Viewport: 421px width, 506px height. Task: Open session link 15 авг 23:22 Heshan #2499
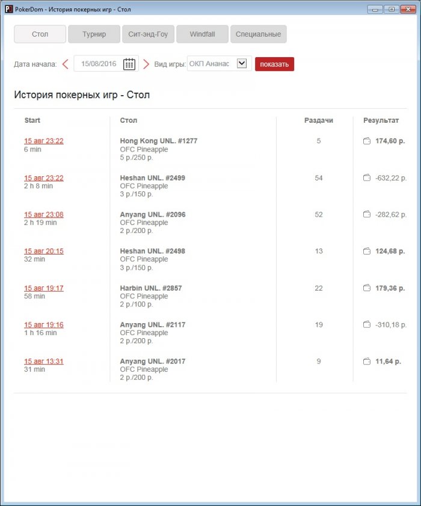[44, 178]
